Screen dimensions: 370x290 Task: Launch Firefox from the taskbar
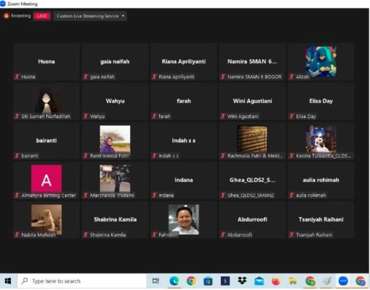(276, 281)
